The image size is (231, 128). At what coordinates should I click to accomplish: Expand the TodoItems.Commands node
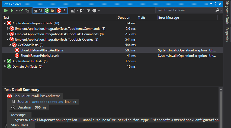tap(8, 28)
